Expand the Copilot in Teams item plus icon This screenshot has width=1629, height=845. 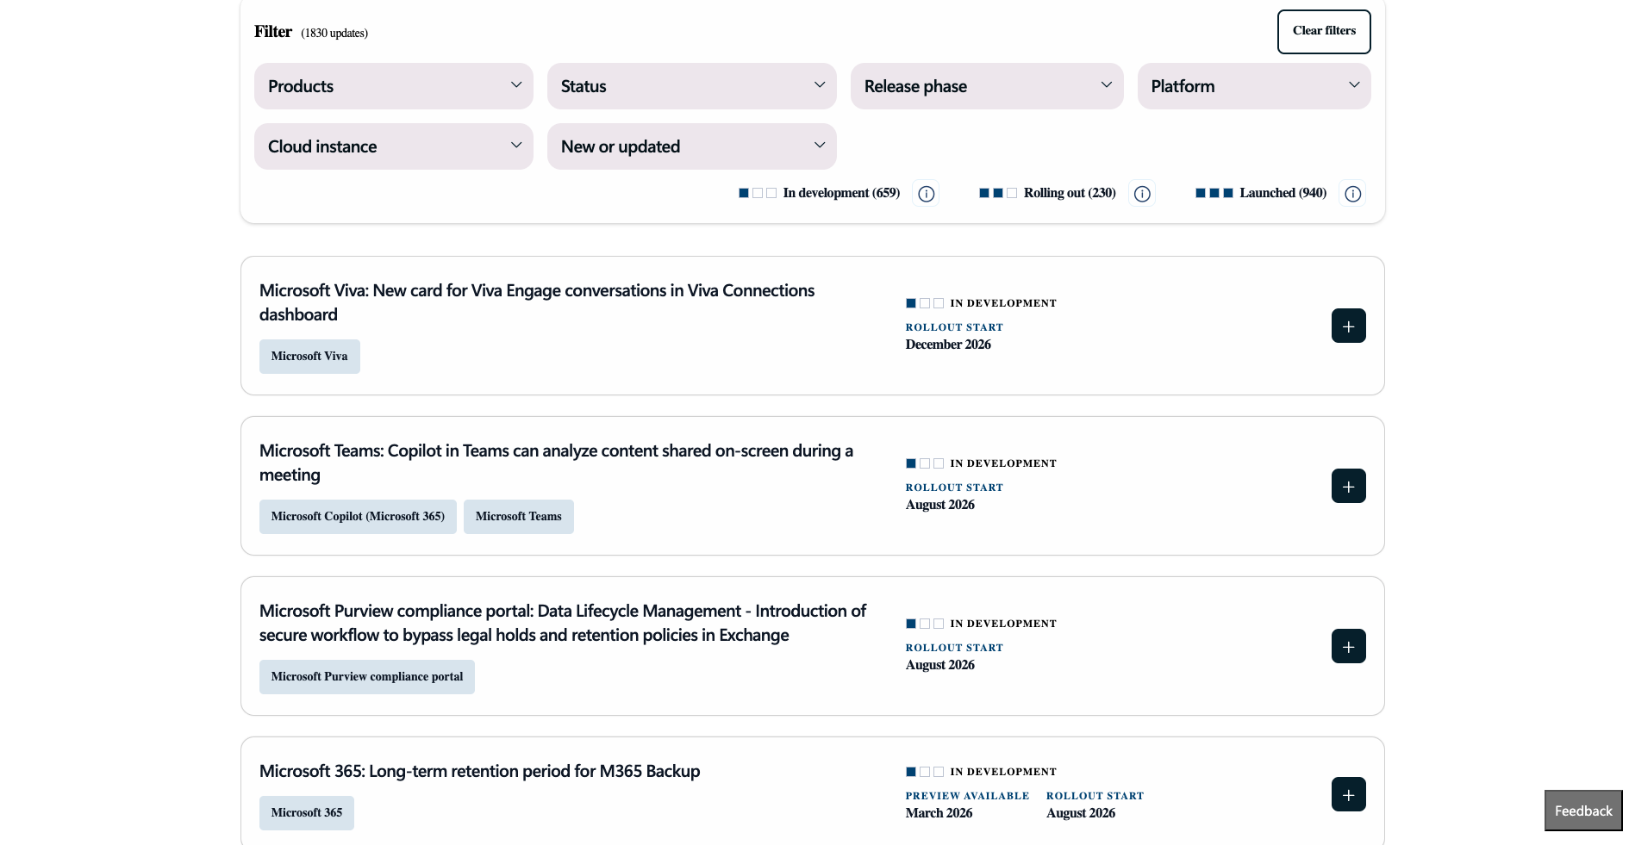click(1349, 486)
